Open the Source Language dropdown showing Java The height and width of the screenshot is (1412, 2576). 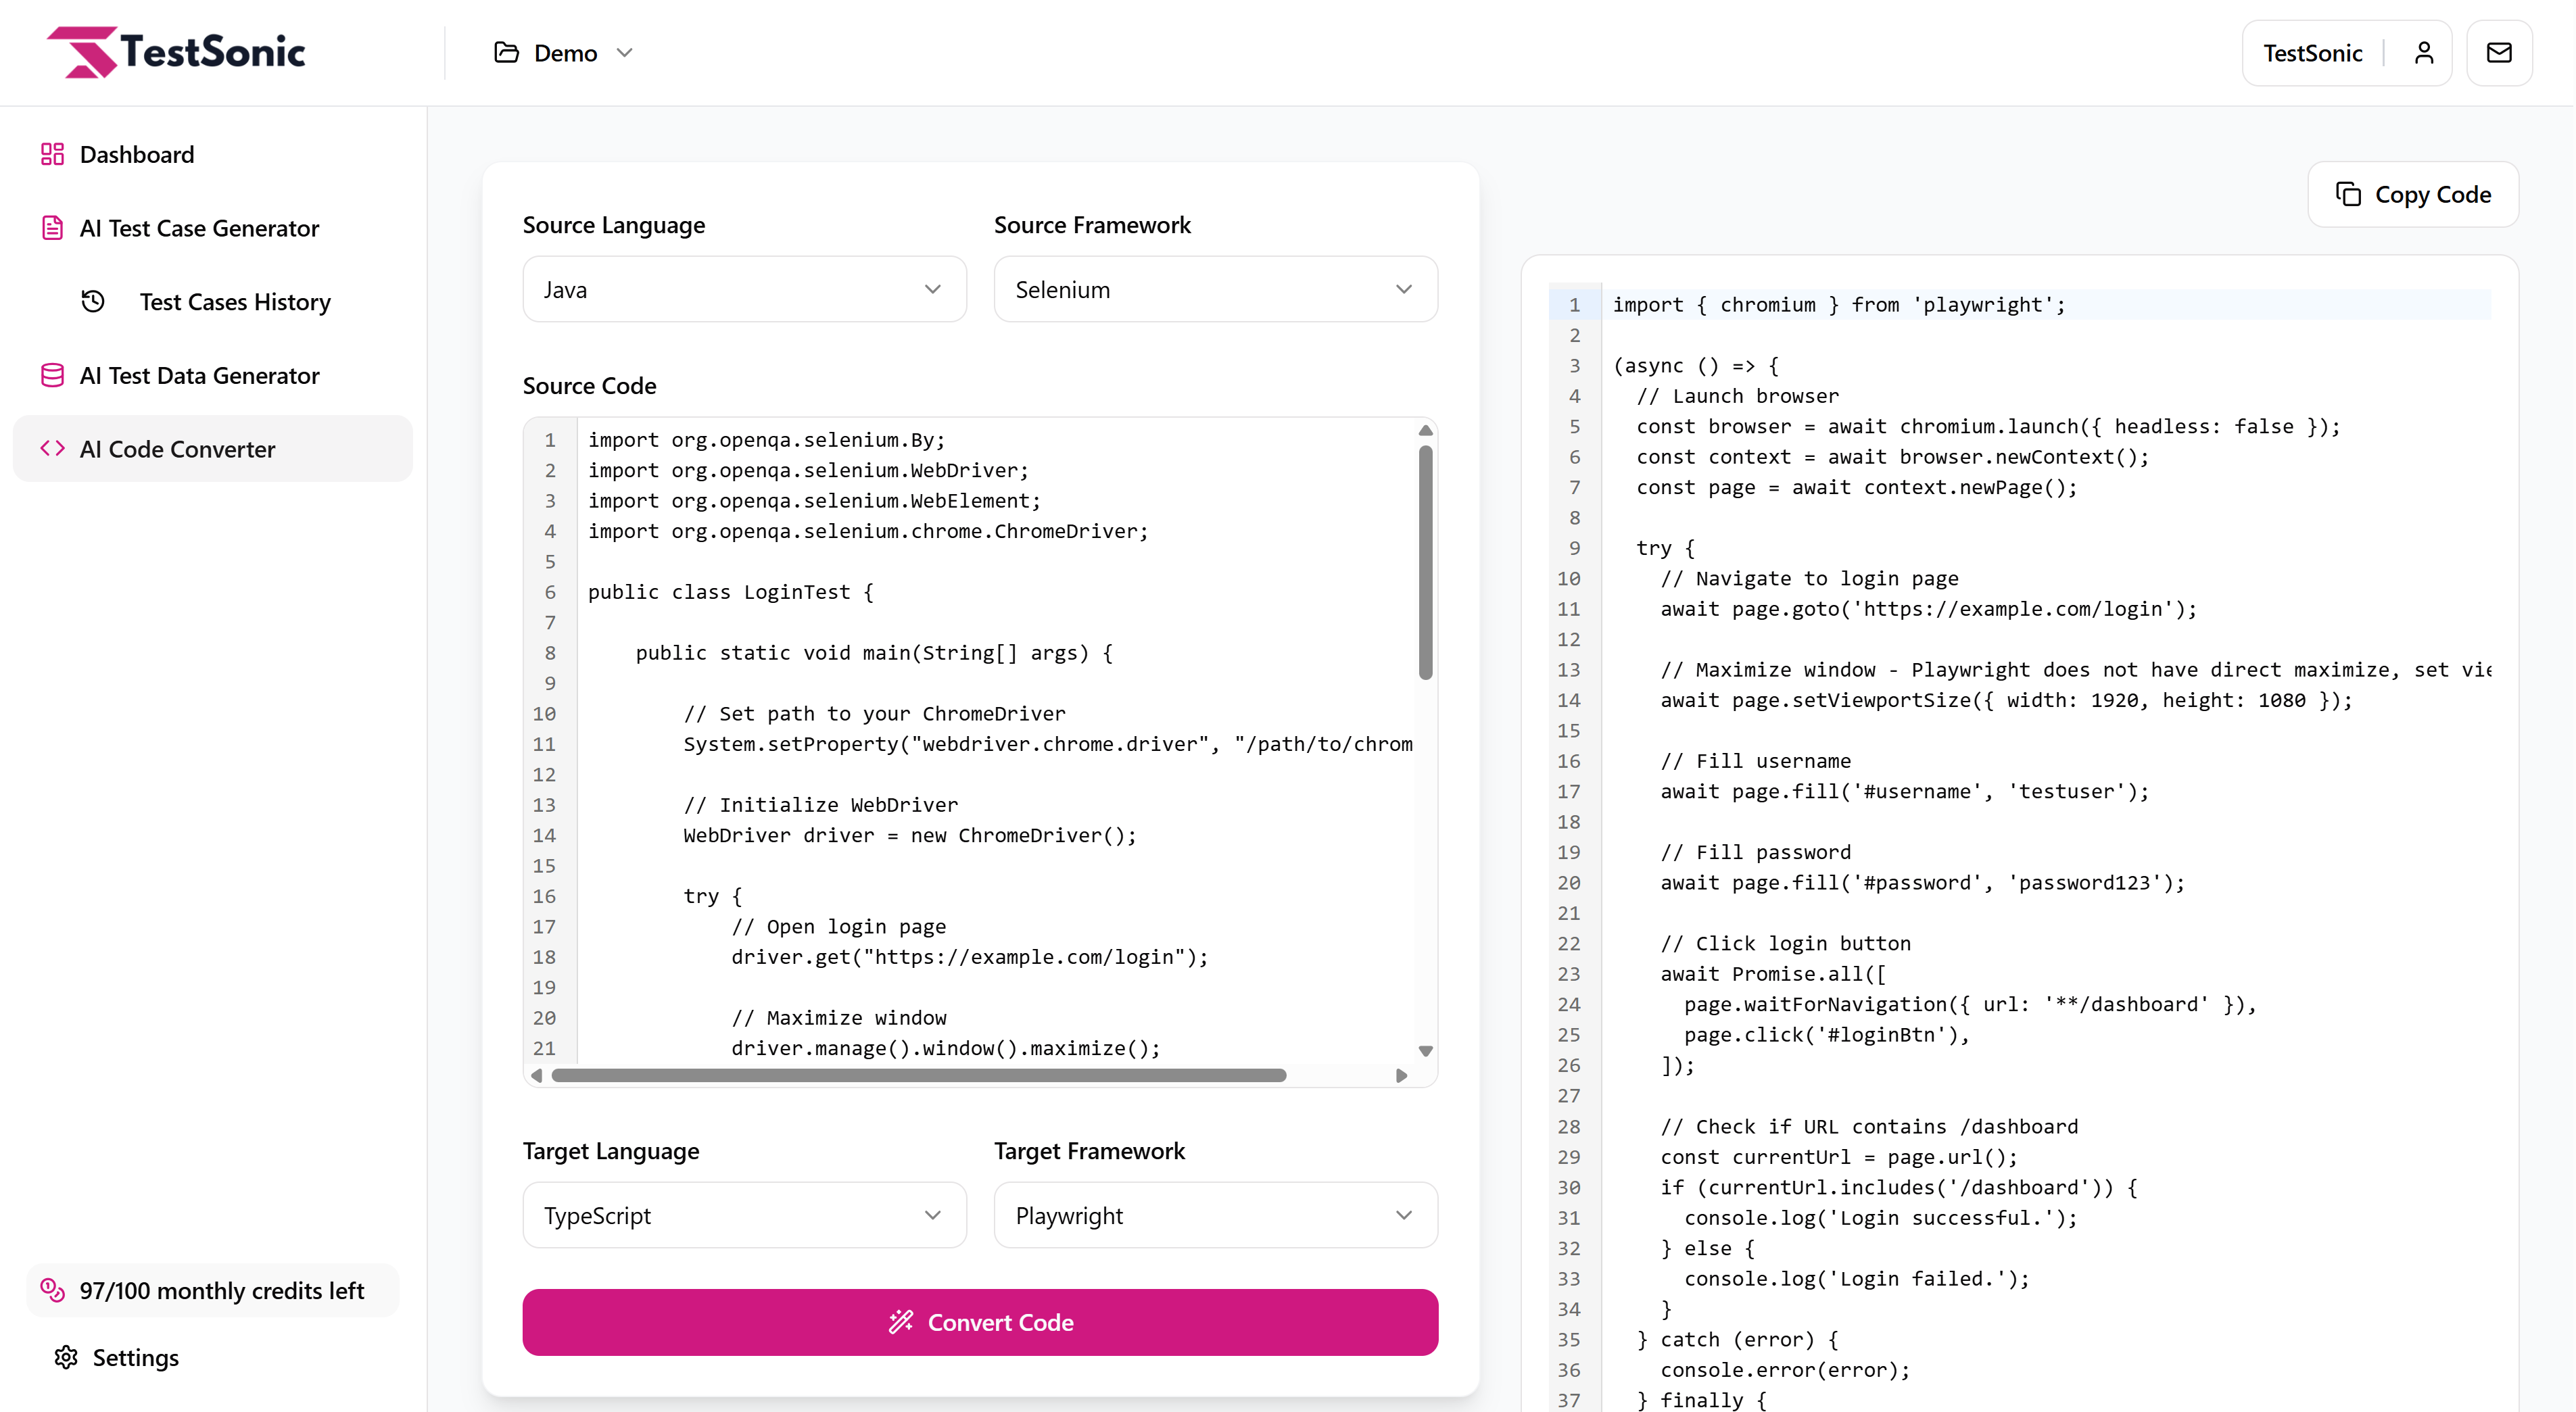[x=744, y=289]
